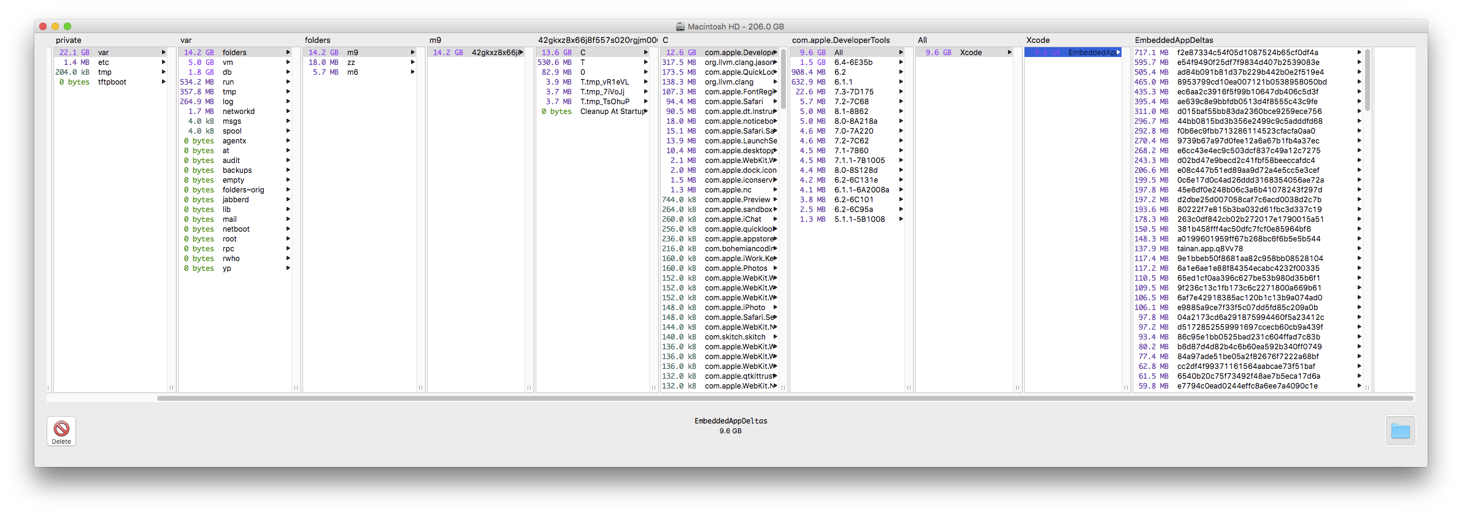Close the window with the red button
1462x516 pixels.
click(x=43, y=26)
